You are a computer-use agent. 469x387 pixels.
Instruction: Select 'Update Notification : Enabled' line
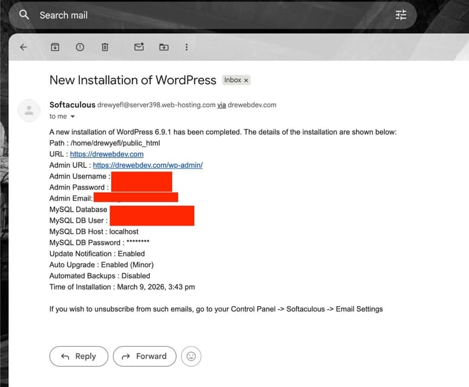click(x=97, y=254)
